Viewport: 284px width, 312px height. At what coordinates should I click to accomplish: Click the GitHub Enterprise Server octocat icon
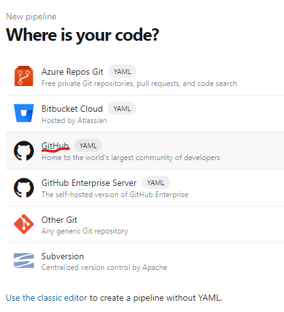pyautogui.click(x=24, y=188)
